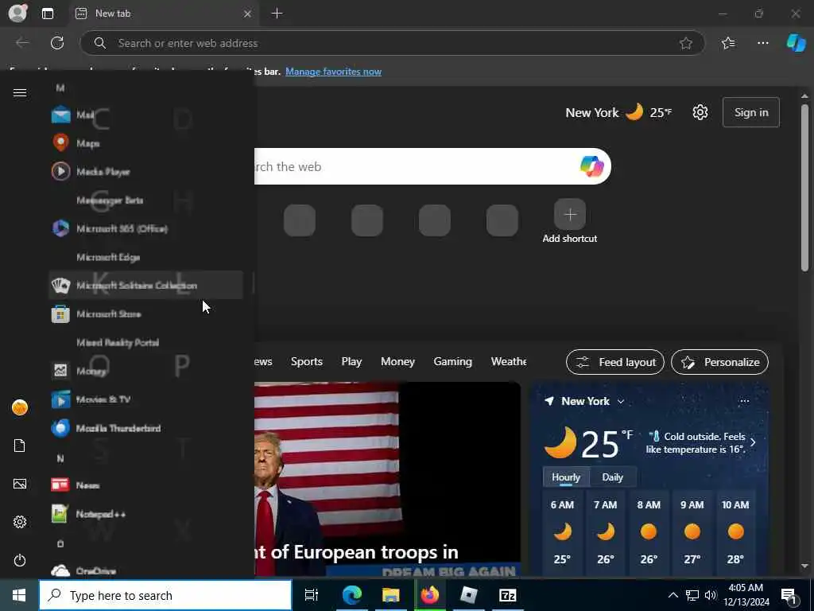Click the Sign in button
This screenshot has height=611, width=814.
pyautogui.click(x=751, y=112)
